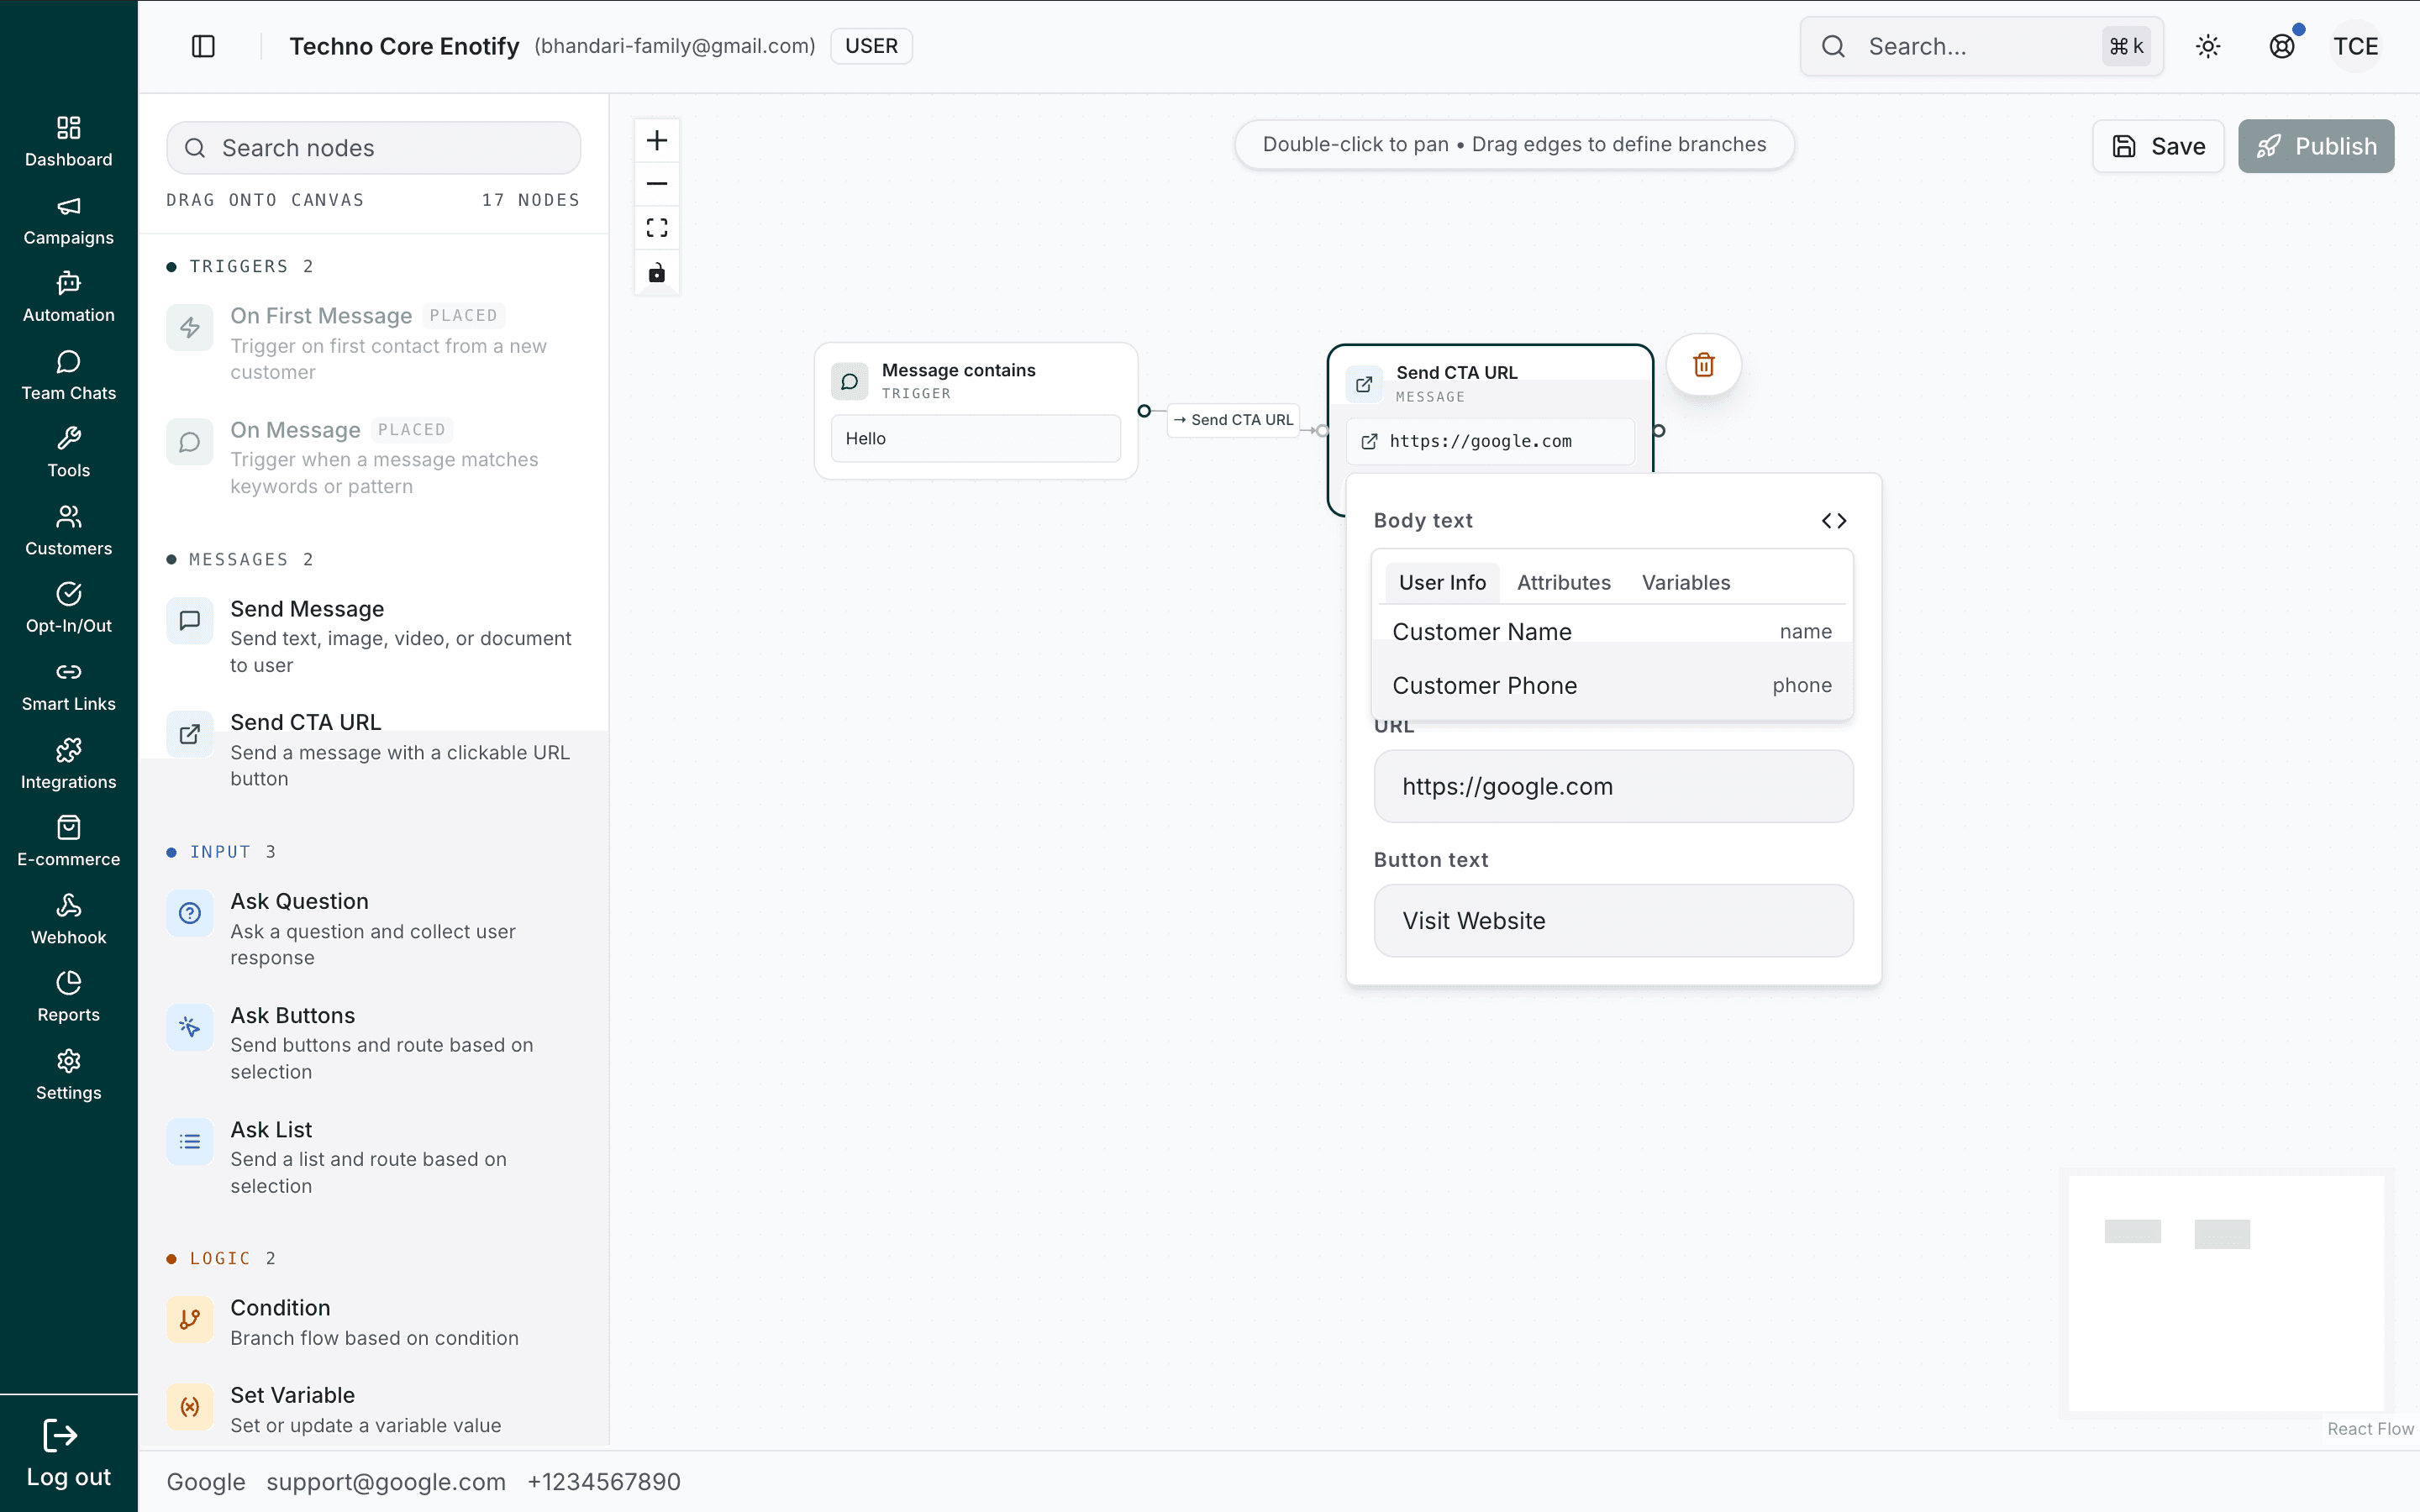The height and width of the screenshot is (1512, 2420).
Task: Pick the Set Variable node
Action: pos(373,1409)
